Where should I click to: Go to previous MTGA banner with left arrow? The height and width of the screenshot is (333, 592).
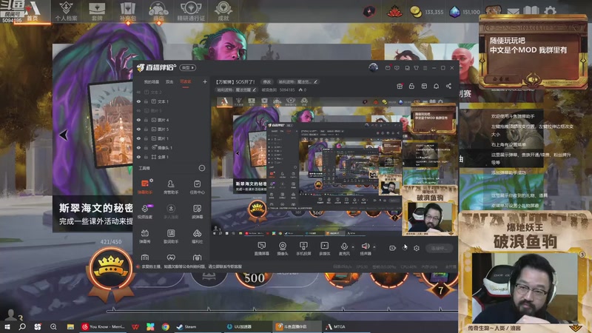point(64,135)
